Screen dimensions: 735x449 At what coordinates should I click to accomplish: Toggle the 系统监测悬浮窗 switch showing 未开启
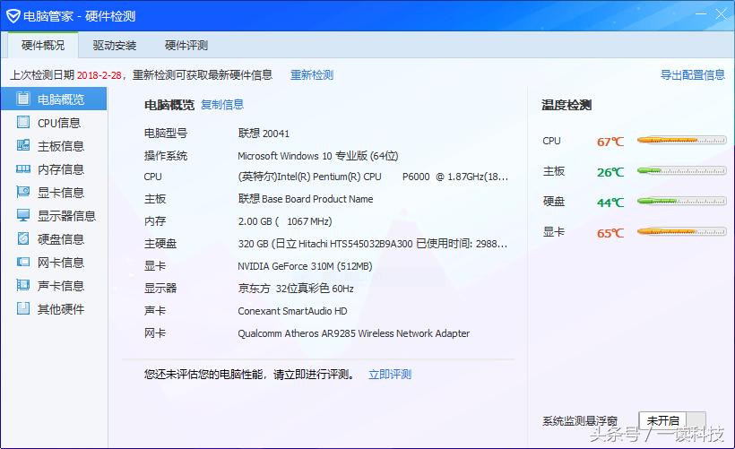[672, 420]
